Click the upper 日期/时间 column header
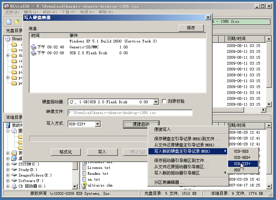Viewport: 276px width, 200px height. tap(245, 39)
